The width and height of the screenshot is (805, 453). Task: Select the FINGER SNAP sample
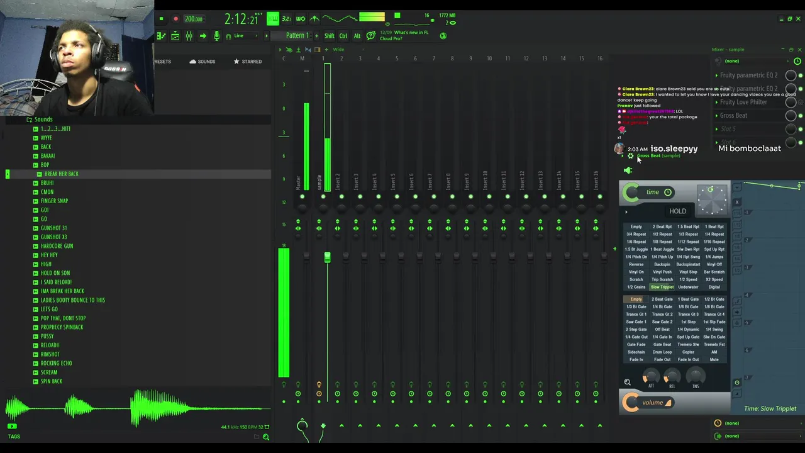[54, 201]
